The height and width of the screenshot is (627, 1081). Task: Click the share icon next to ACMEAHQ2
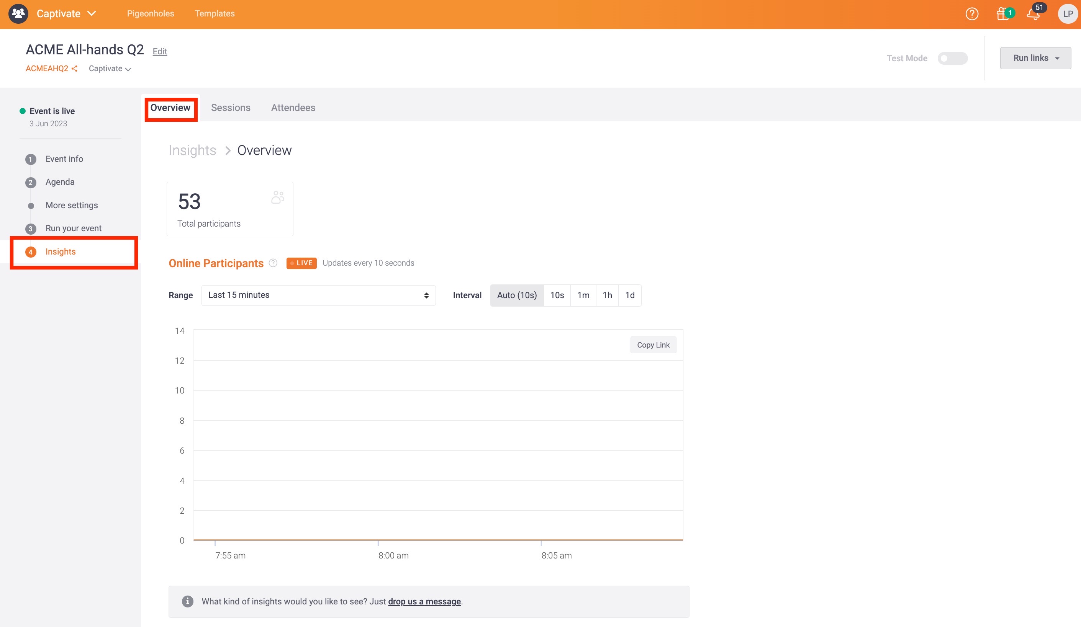[74, 68]
